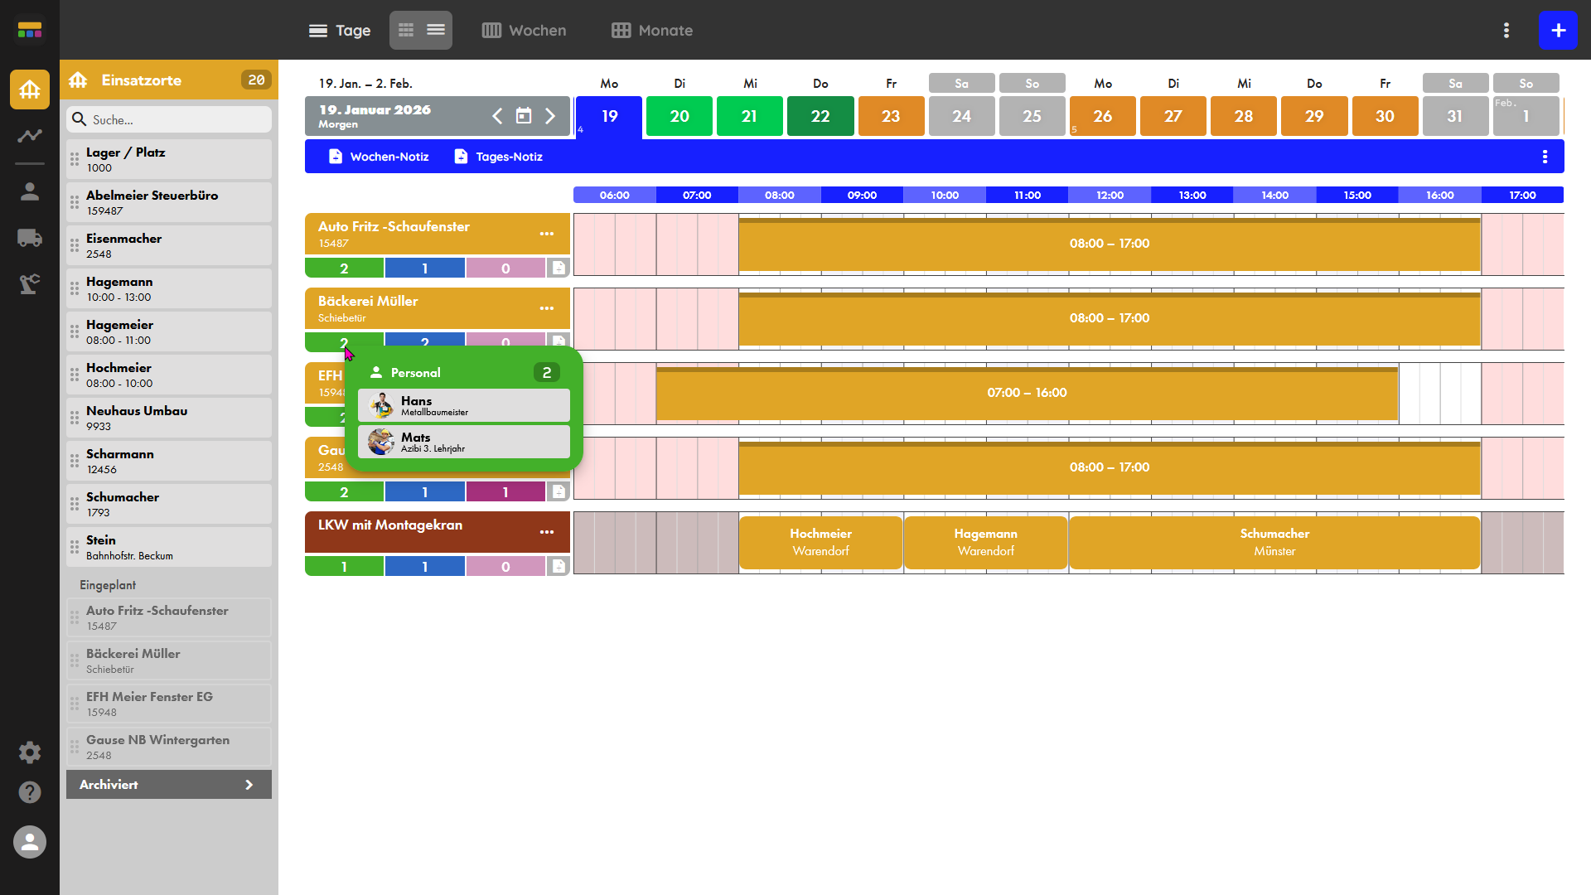The image size is (1591, 895).
Task: Switch to list rows view toggle
Action: pos(436,31)
